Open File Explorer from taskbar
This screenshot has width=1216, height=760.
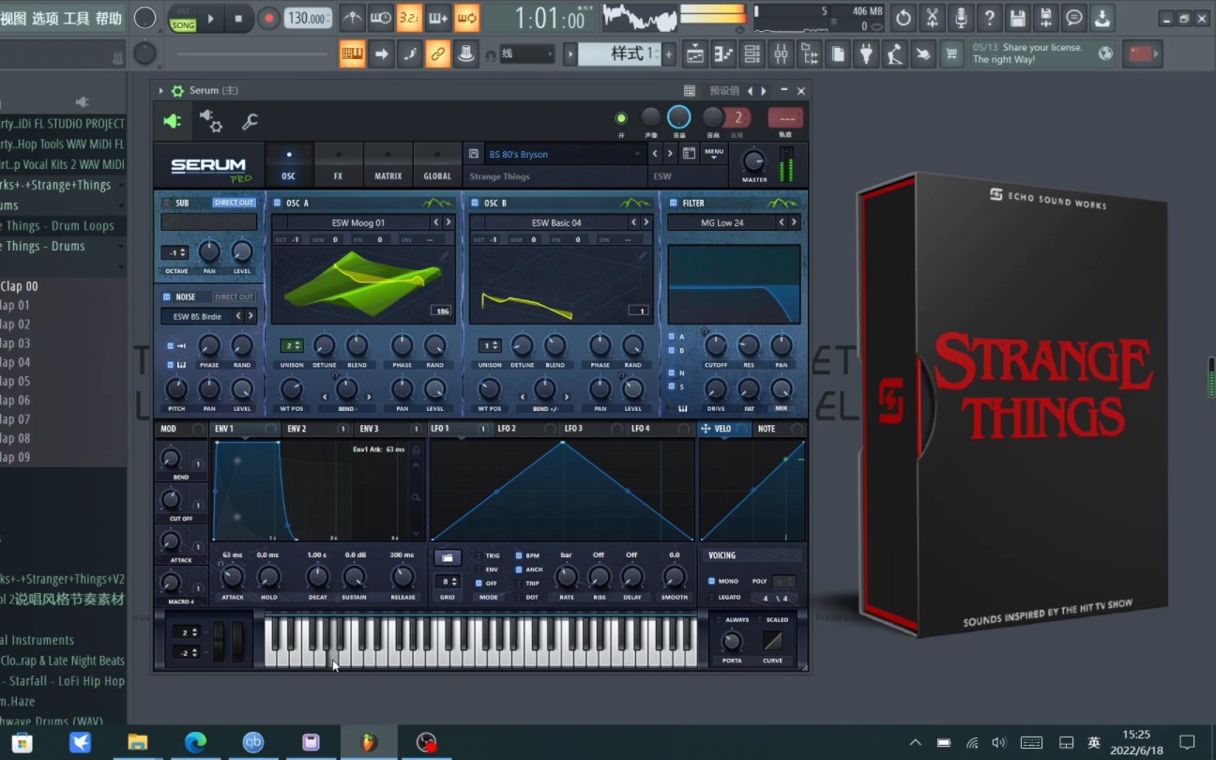138,742
